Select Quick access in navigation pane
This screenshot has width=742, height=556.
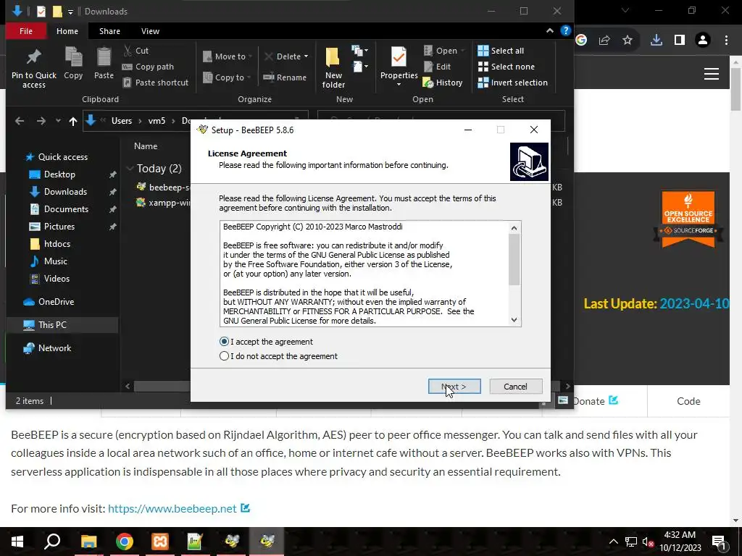click(x=62, y=157)
